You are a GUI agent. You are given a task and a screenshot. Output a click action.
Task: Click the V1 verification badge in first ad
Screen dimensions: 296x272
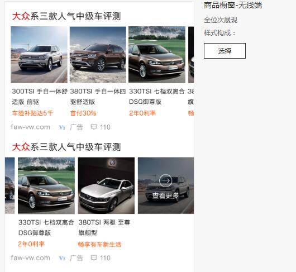(62, 127)
